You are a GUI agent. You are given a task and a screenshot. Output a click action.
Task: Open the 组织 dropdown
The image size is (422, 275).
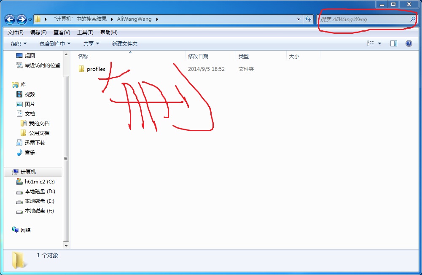[x=19, y=43]
